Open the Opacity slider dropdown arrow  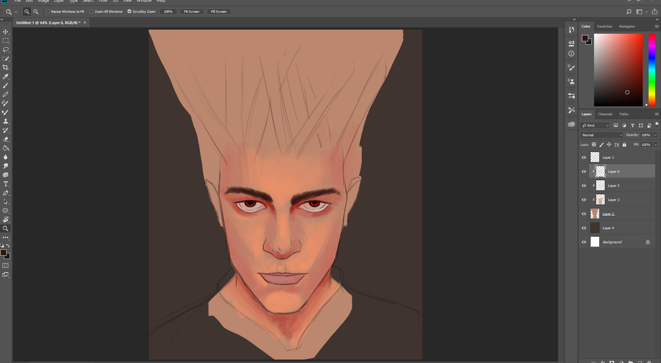tap(655, 135)
